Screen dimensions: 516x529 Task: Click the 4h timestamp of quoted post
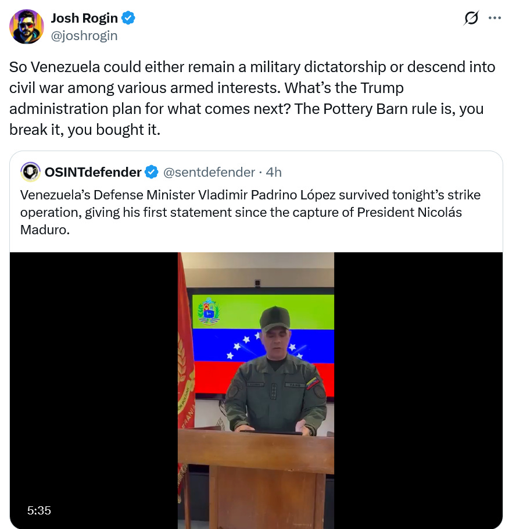274,172
